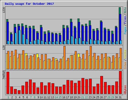This screenshot has height=100, width=128.
Task: Click the 'KBytes' legend label
Action: coord(125,90)
